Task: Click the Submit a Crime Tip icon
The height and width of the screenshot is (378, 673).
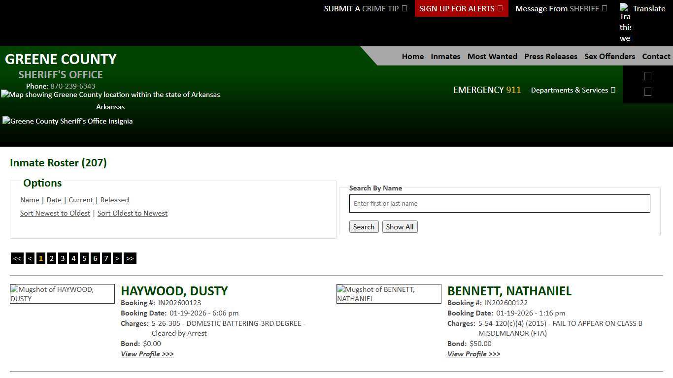Action: (404, 8)
